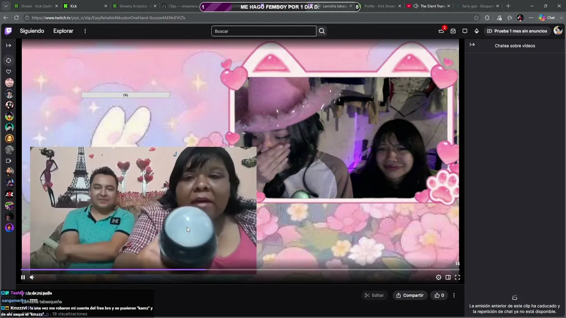Open the browser profile avatar
Image resolution: width=566 pixels, height=318 pixels.
point(520,18)
